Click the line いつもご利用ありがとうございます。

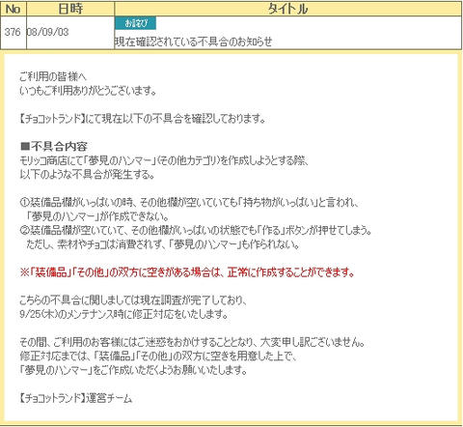[x=88, y=91]
